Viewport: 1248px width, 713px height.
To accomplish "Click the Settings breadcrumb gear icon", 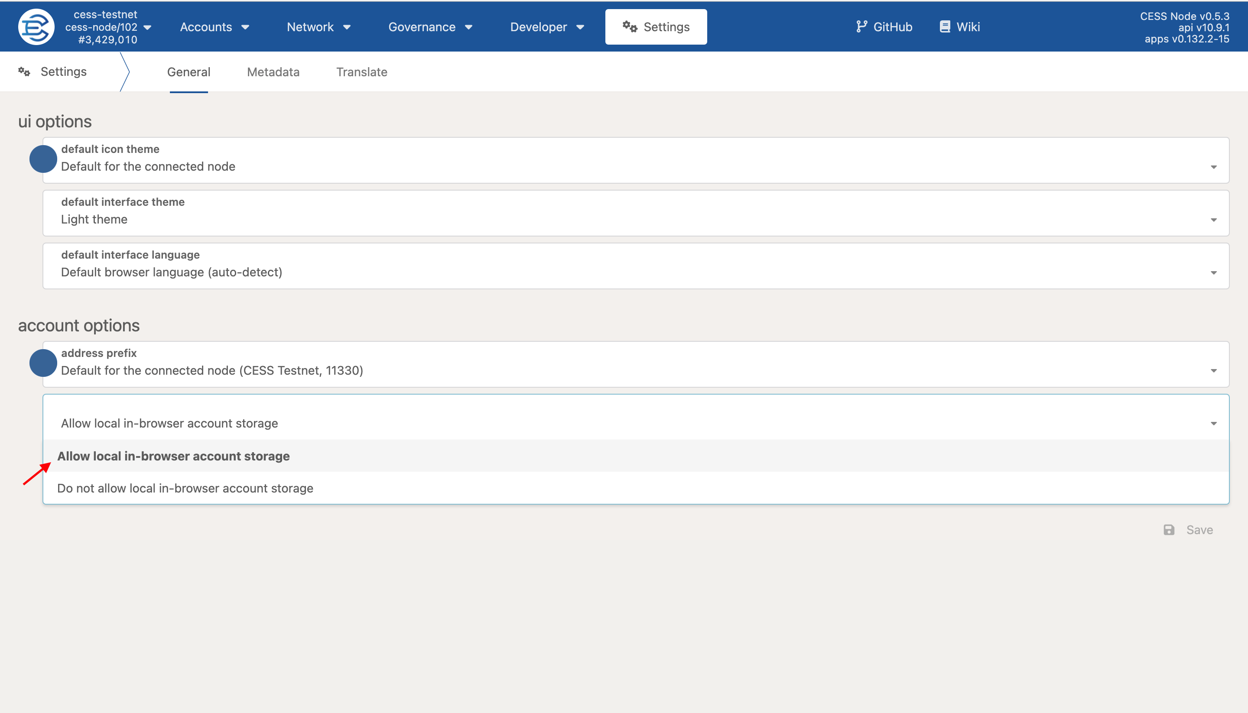I will pyautogui.click(x=24, y=72).
